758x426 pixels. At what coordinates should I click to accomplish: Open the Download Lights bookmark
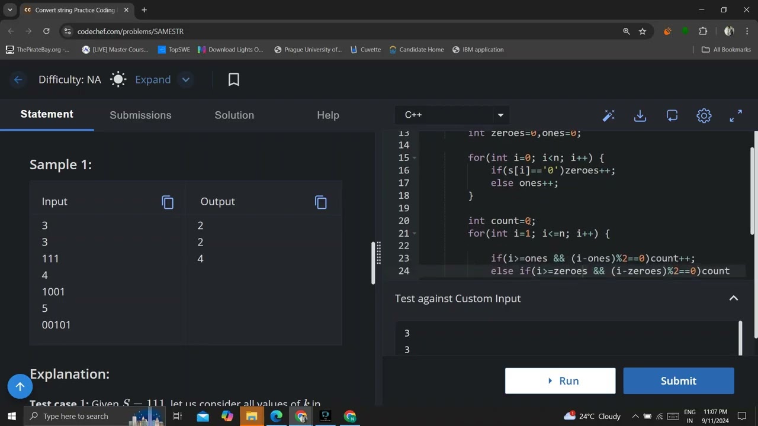tap(231, 50)
